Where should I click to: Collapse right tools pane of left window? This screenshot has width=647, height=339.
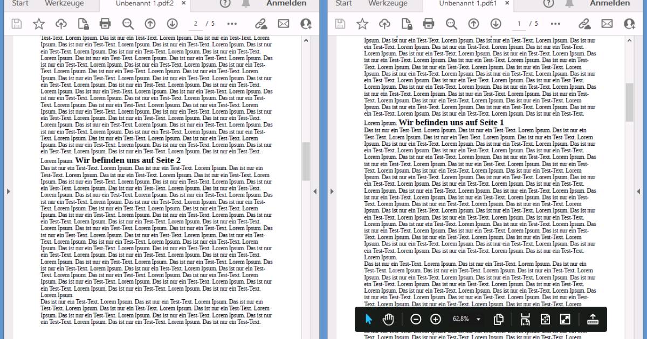(315, 191)
